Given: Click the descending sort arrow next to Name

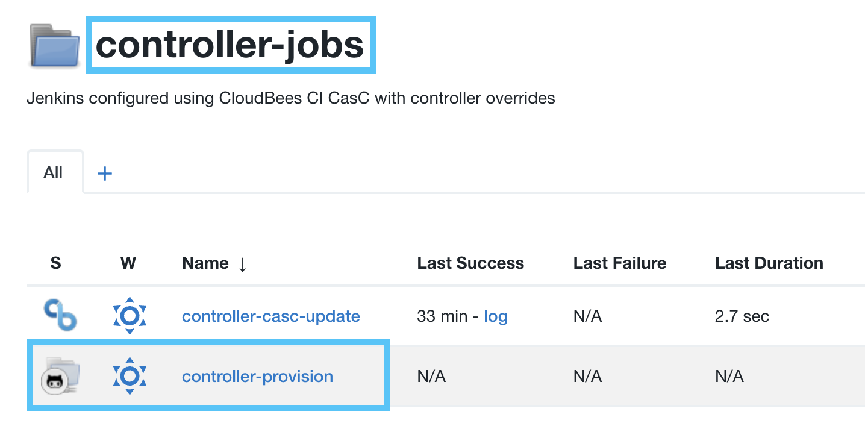Looking at the screenshot, I should 243,265.
